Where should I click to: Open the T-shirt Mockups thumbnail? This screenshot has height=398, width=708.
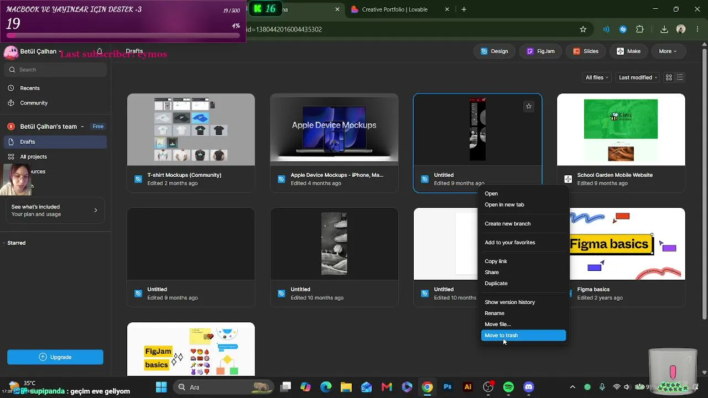point(191,130)
